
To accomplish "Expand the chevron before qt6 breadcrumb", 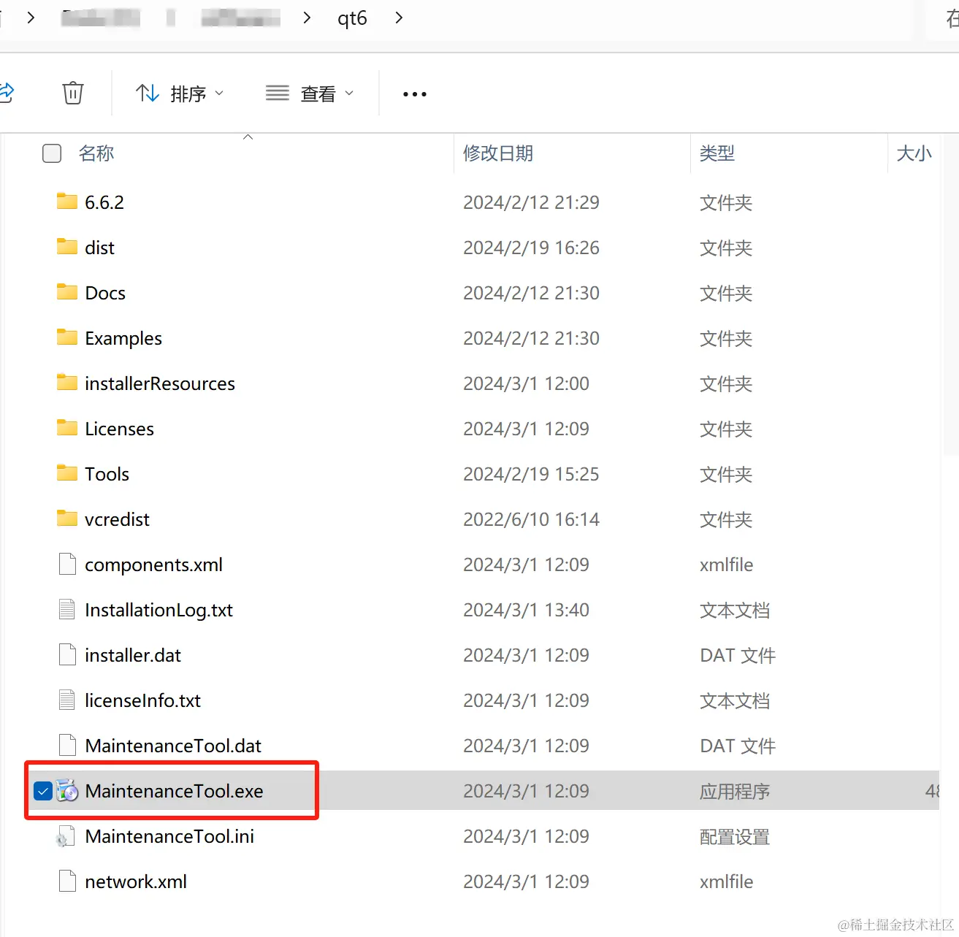I will pyautogui.click(x=307, y=18).
